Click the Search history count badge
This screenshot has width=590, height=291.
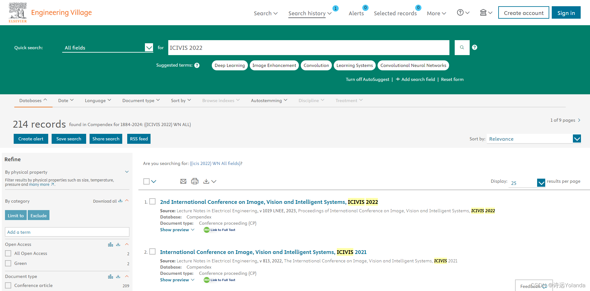(x=336, y=8)
